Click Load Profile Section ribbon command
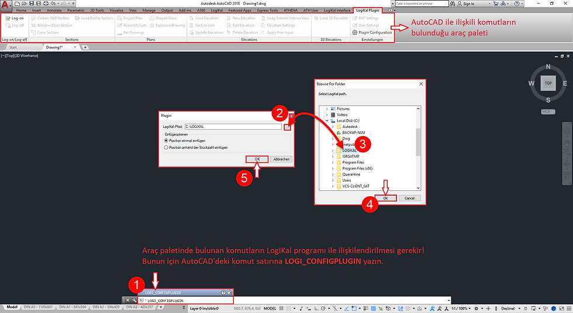 (x=94, y=18)
